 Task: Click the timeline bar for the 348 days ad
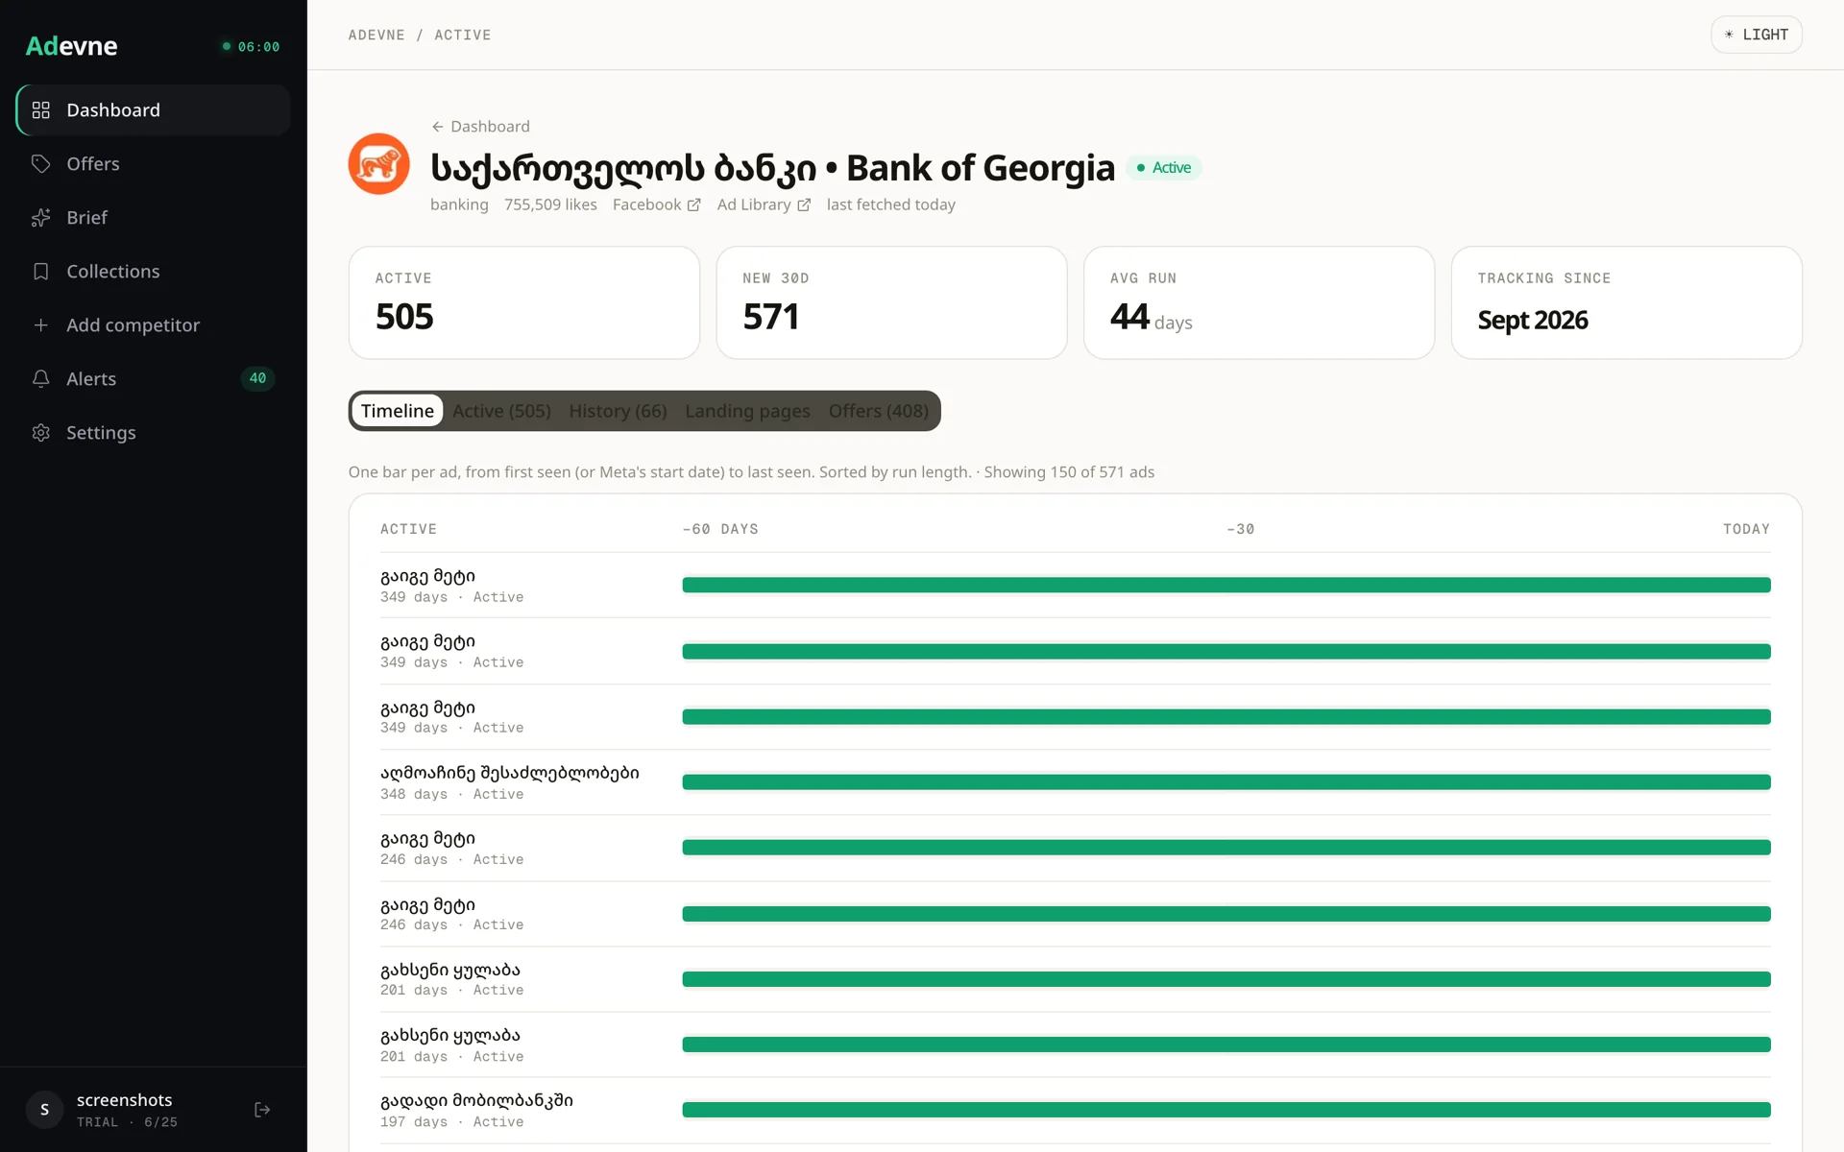pyautogui.click(x=1226, y=782)
